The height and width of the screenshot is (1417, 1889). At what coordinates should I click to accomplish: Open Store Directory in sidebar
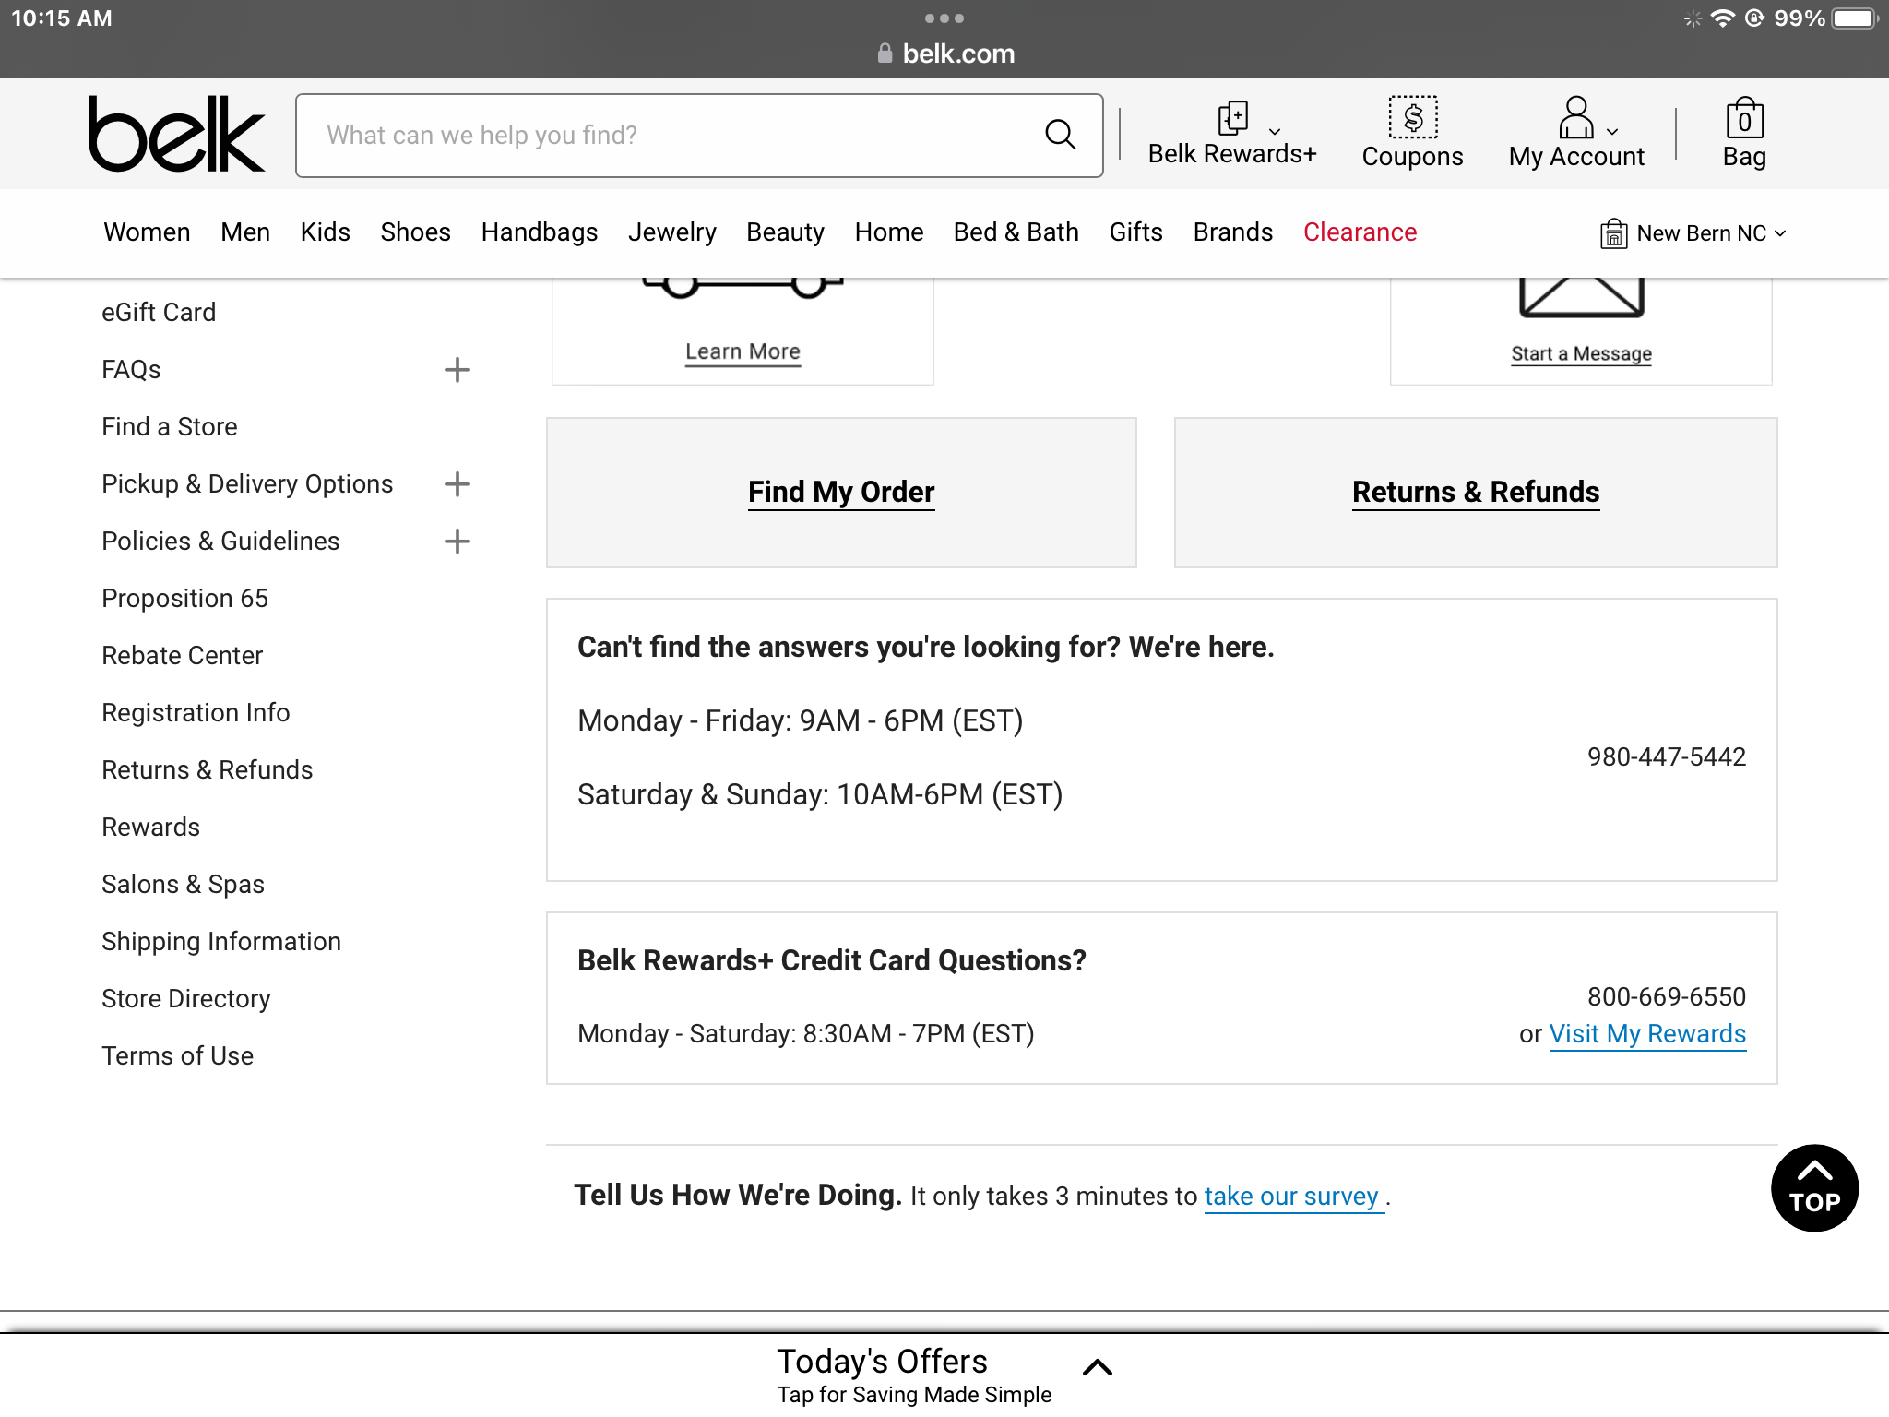tap(186, 999)
